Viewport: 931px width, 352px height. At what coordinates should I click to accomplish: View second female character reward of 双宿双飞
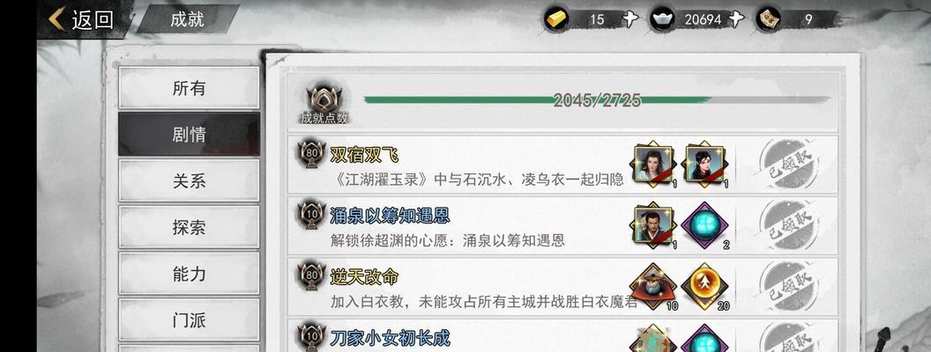pyautogui.click(x=704, y=165)
